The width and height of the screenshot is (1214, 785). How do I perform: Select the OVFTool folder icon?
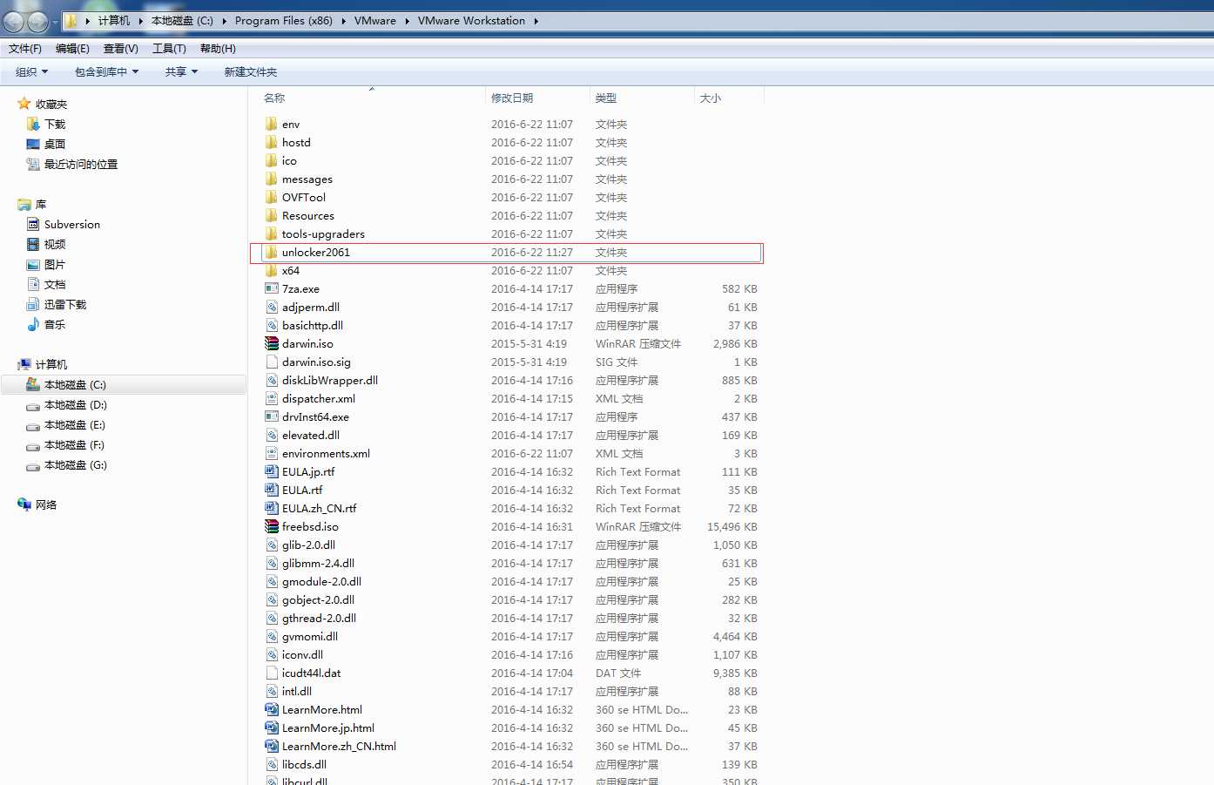pyautogui.click(x=272, y=197)
